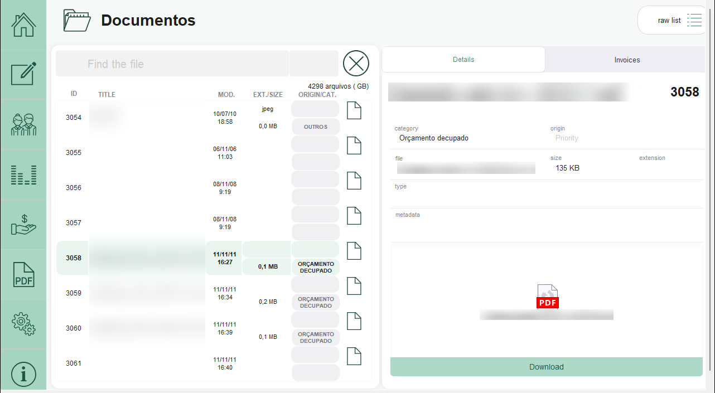Click the Documentos folder icon
The height and width of the screenshot is (393, 715).
pos(77,21)
